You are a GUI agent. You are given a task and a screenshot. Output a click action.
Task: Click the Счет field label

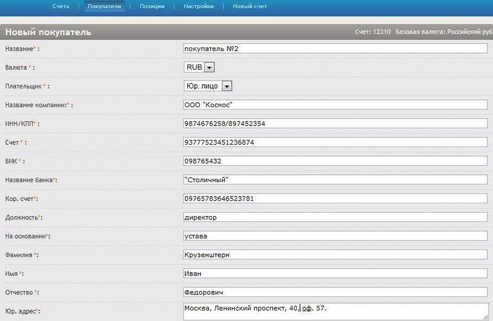(16, 142)
